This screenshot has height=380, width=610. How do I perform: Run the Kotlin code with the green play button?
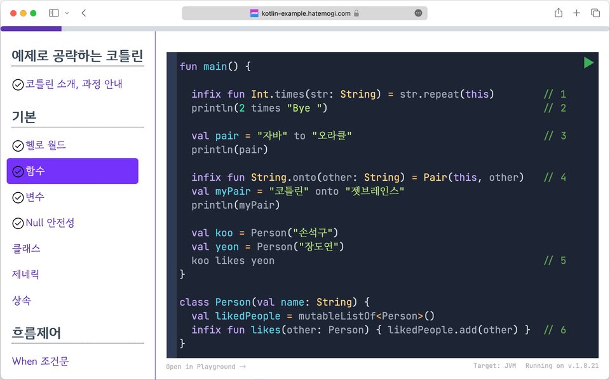pos(588,63)
